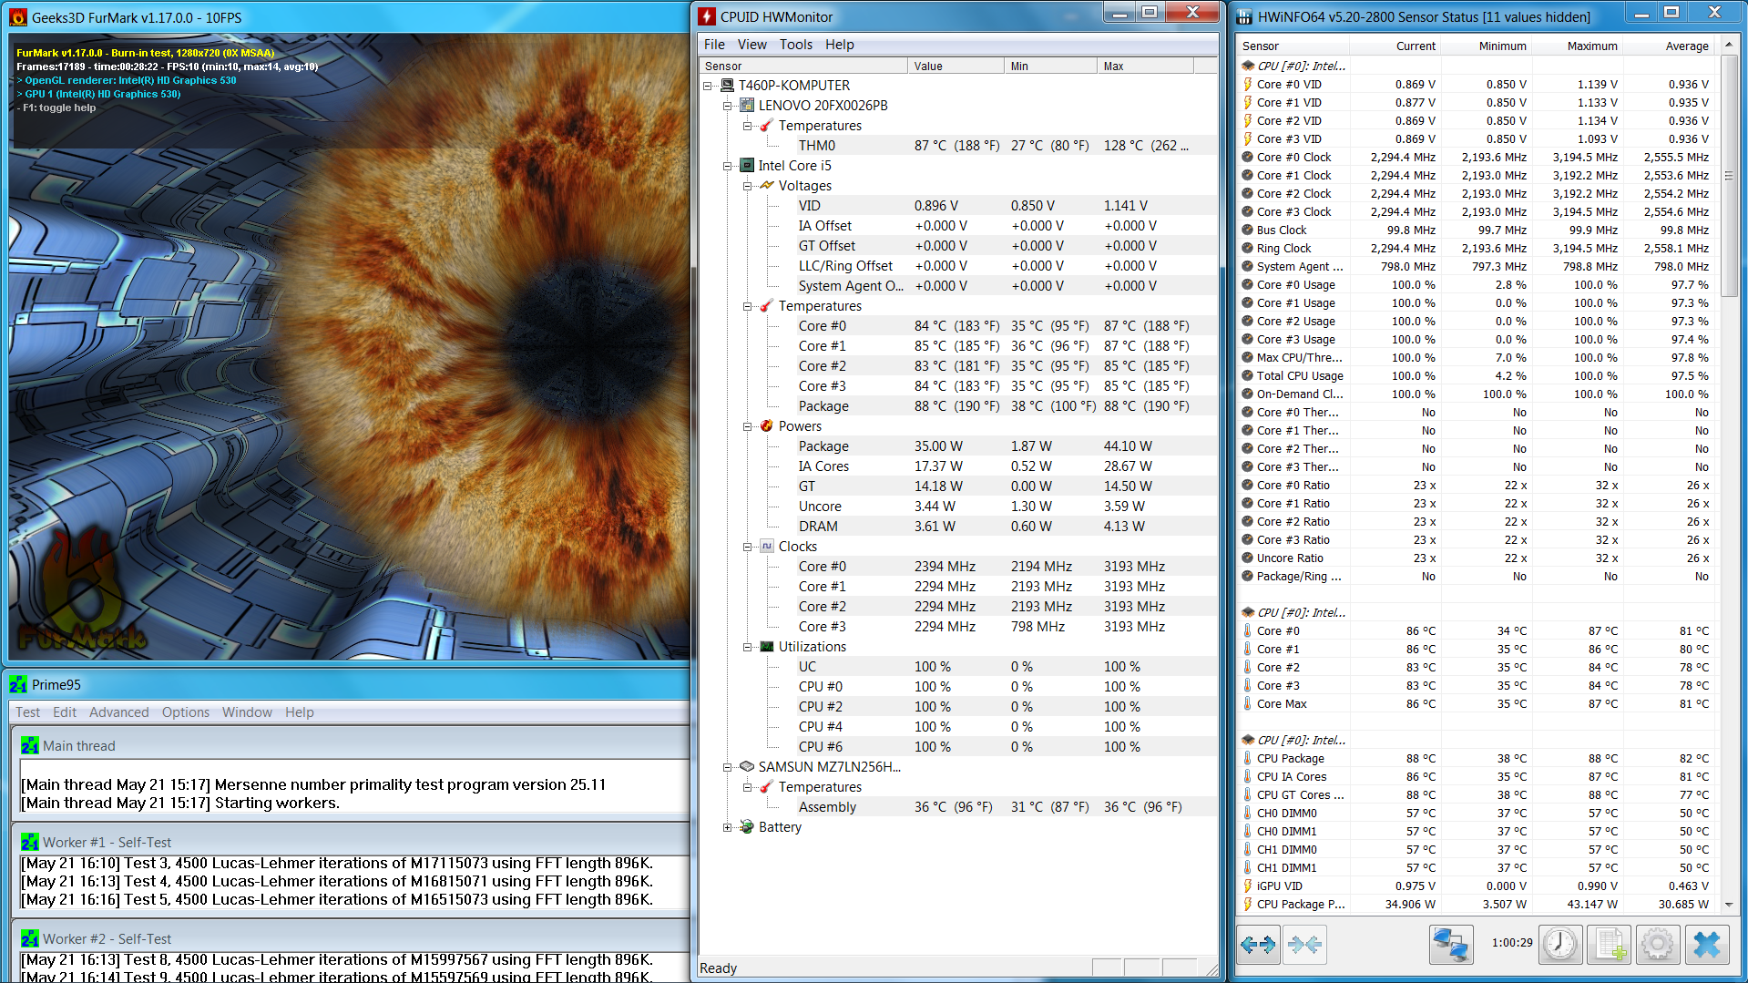Click the Intel Core i5 chip icon
Viewport: 1748px width, 983px height.
(747, 166)
